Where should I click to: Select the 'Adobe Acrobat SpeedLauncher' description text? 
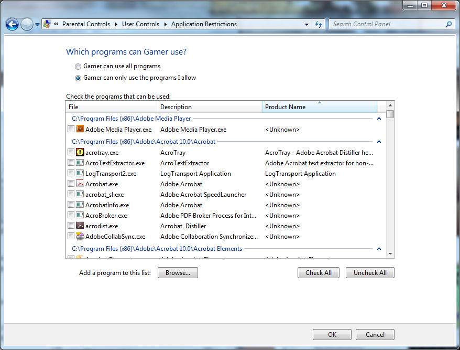[x=203, y=195]
